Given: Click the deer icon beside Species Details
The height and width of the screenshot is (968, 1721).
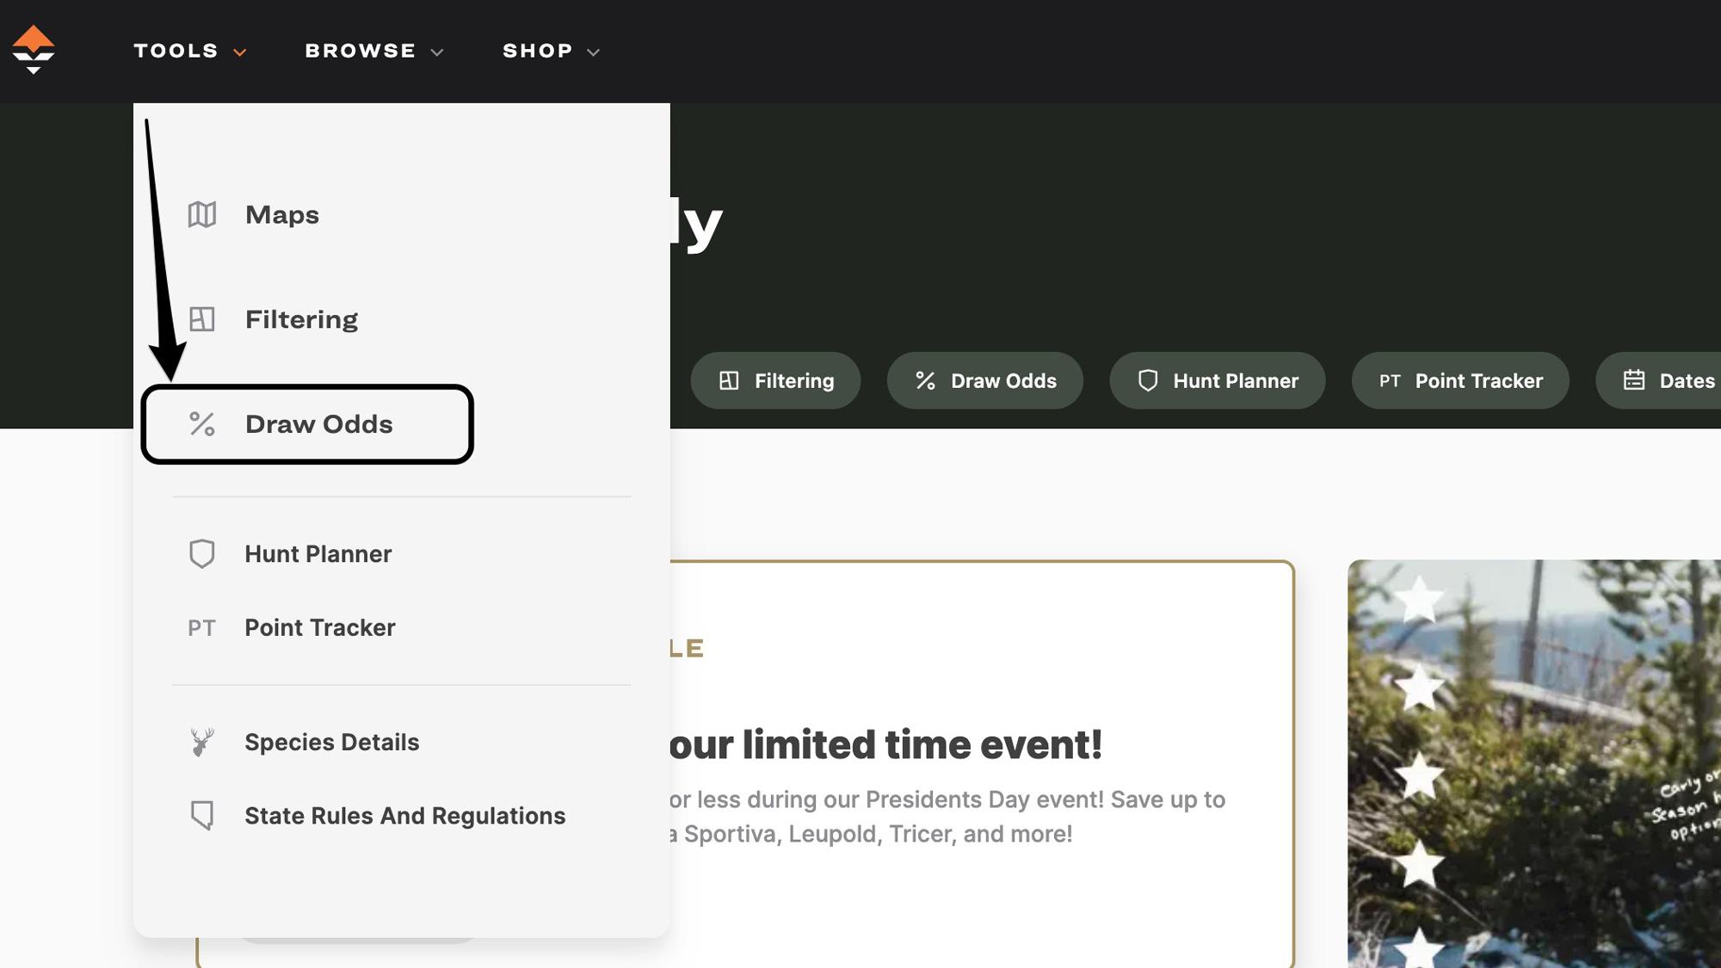Looking at the screenshot, I should [x=202, y=742].
